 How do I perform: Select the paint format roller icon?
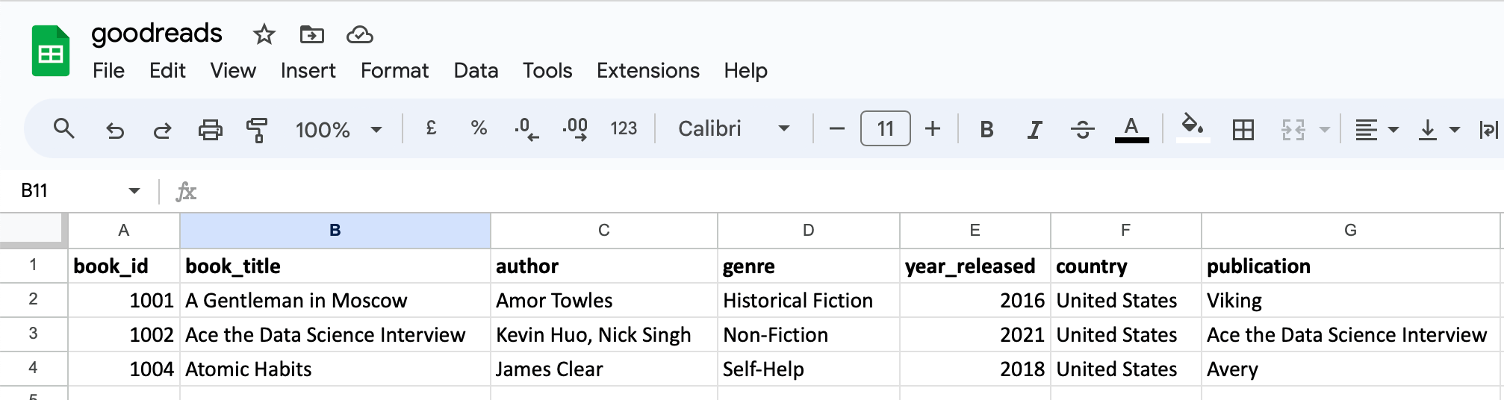[257, 130]
